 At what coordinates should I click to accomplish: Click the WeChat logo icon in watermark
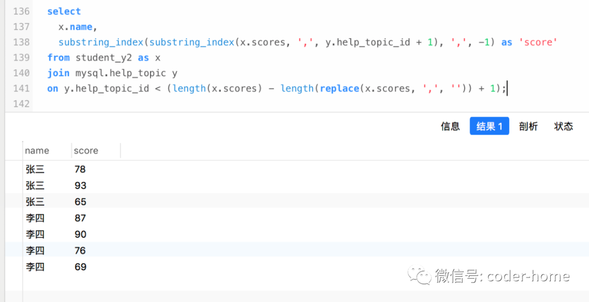420,275
